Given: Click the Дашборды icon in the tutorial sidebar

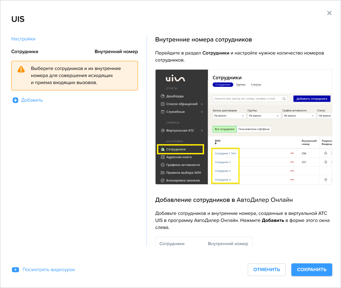Looking at the screenshot, I should 163,96.
